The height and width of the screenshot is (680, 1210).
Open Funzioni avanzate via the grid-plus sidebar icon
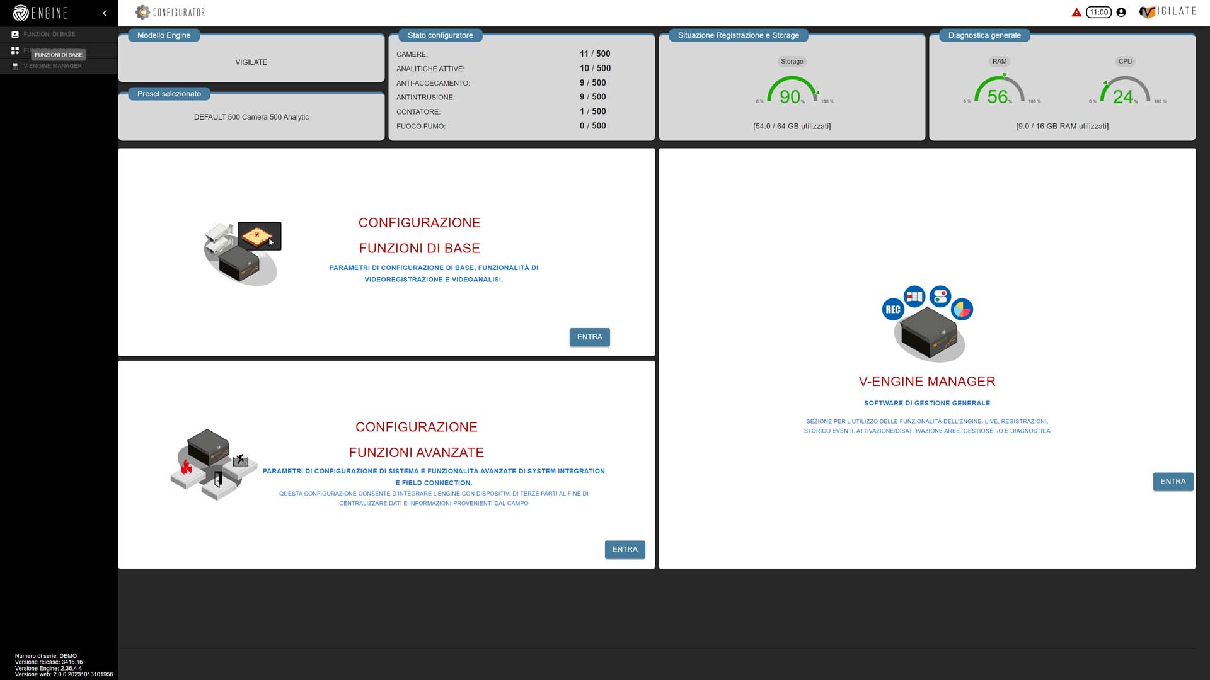pyautogui.click(x=15, y=50)
